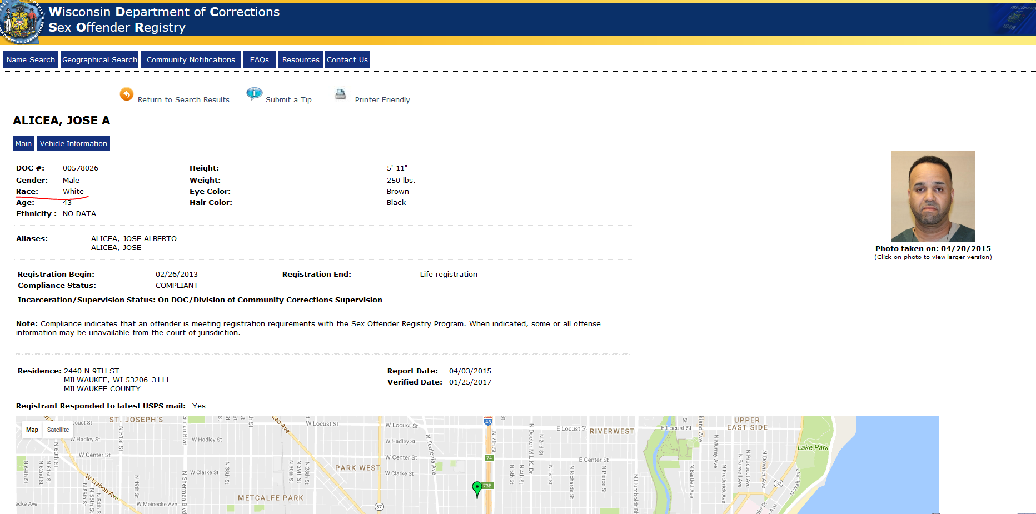Select the Vehicle Information tab
The width and height of the screenshot is (1036, 514).
73,143
